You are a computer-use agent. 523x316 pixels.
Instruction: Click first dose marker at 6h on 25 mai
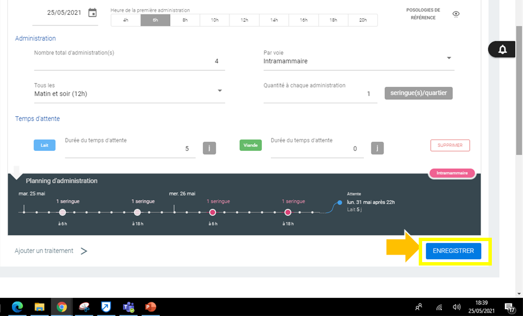coord(62,212)
